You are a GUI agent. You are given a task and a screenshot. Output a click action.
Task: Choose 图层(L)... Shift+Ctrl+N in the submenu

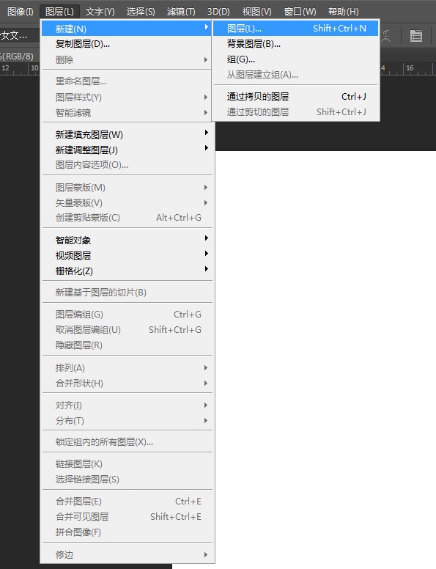295,29
